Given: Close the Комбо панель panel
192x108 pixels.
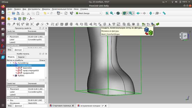Looking at the screenshot, I should click(x=46, y=54).
